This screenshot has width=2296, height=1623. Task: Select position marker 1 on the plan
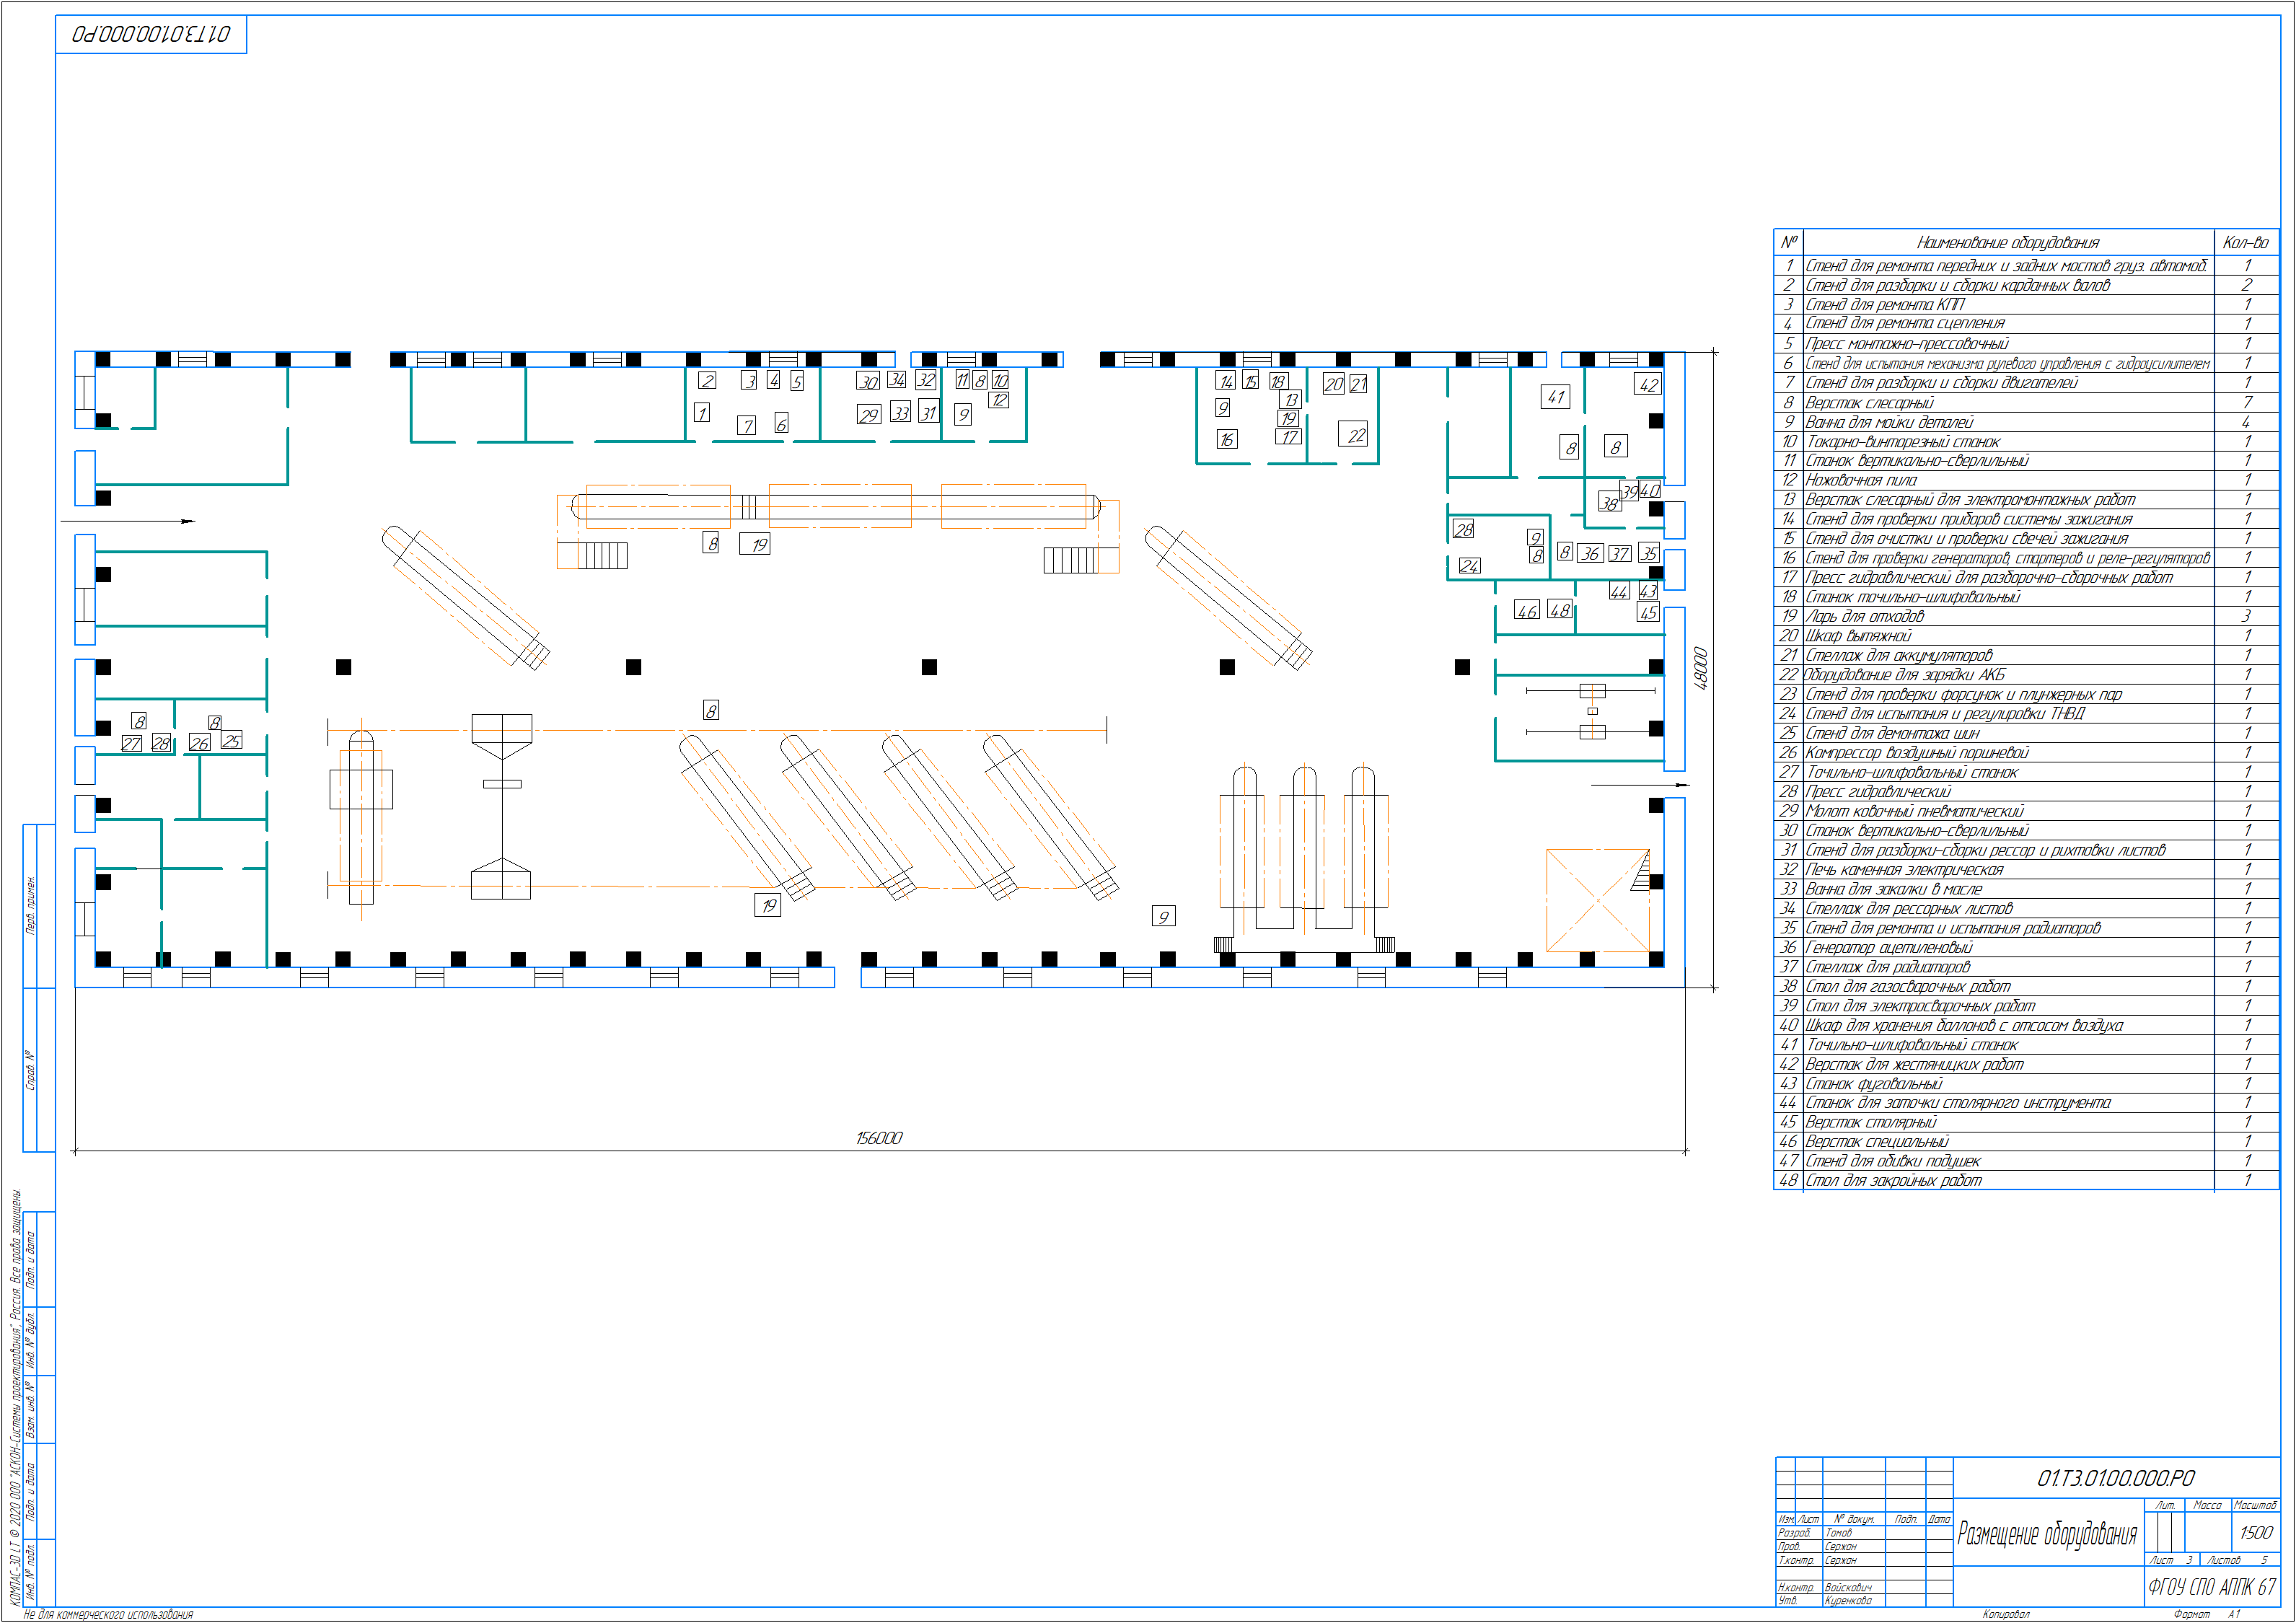coord(702,413)
